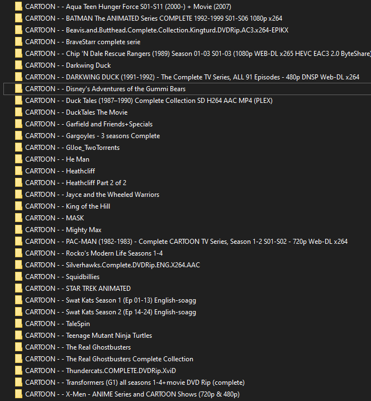Select the TaleSpin folder icon

[18, 324]
